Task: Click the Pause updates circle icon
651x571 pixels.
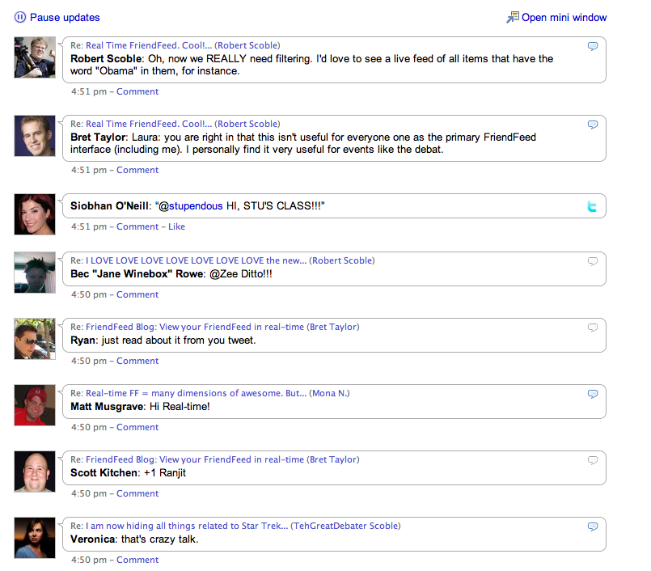Action: point(20,17)
